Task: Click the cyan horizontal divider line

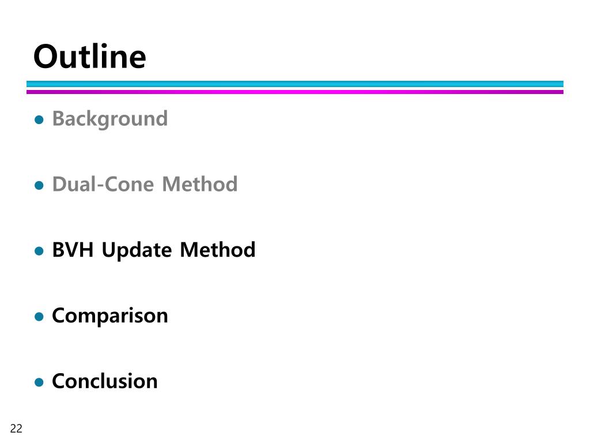Action: pos(295,84)
